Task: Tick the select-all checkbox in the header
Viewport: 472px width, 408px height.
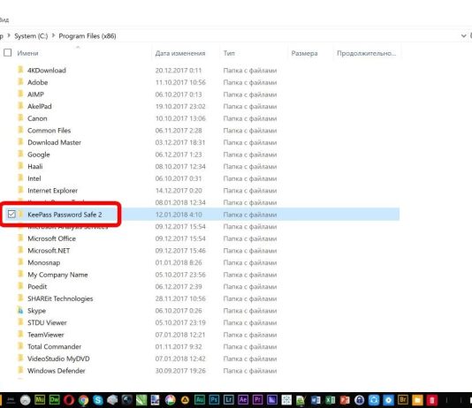Action: coord(8,53)
